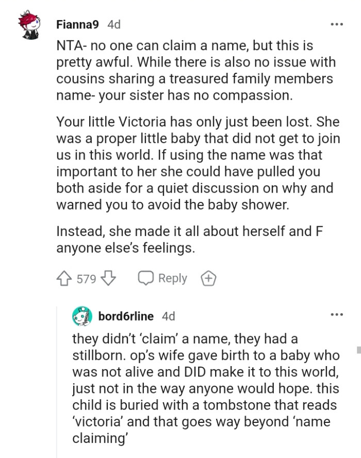This screenshot has height=458, width=361.
Task: Click the Reply text under Fianna9's comment
Action: (x=172, y=278)
